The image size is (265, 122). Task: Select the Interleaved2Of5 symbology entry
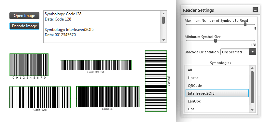(217, 93)
